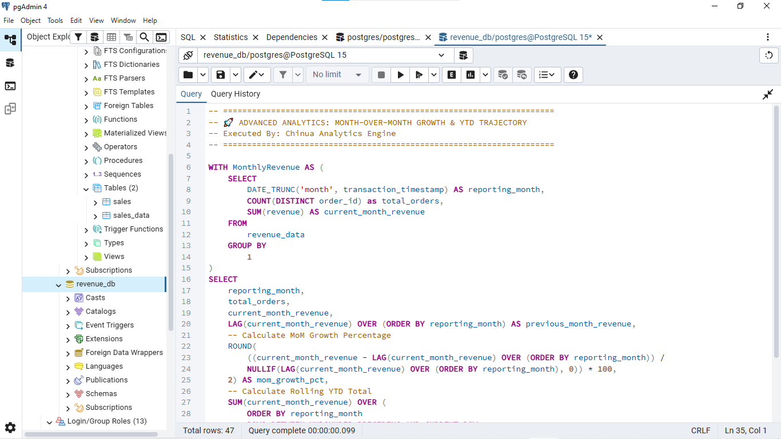Open the Window menu
Viewport: 781px width, 439px height.
123,20
